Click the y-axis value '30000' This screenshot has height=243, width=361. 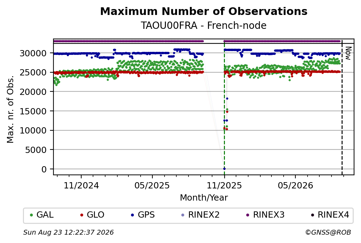pyautogui.click(x=33, y=53)
